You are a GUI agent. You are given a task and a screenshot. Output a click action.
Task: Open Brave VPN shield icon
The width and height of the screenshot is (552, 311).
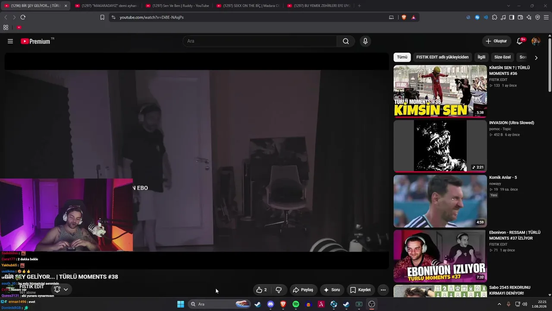(538, 17)
